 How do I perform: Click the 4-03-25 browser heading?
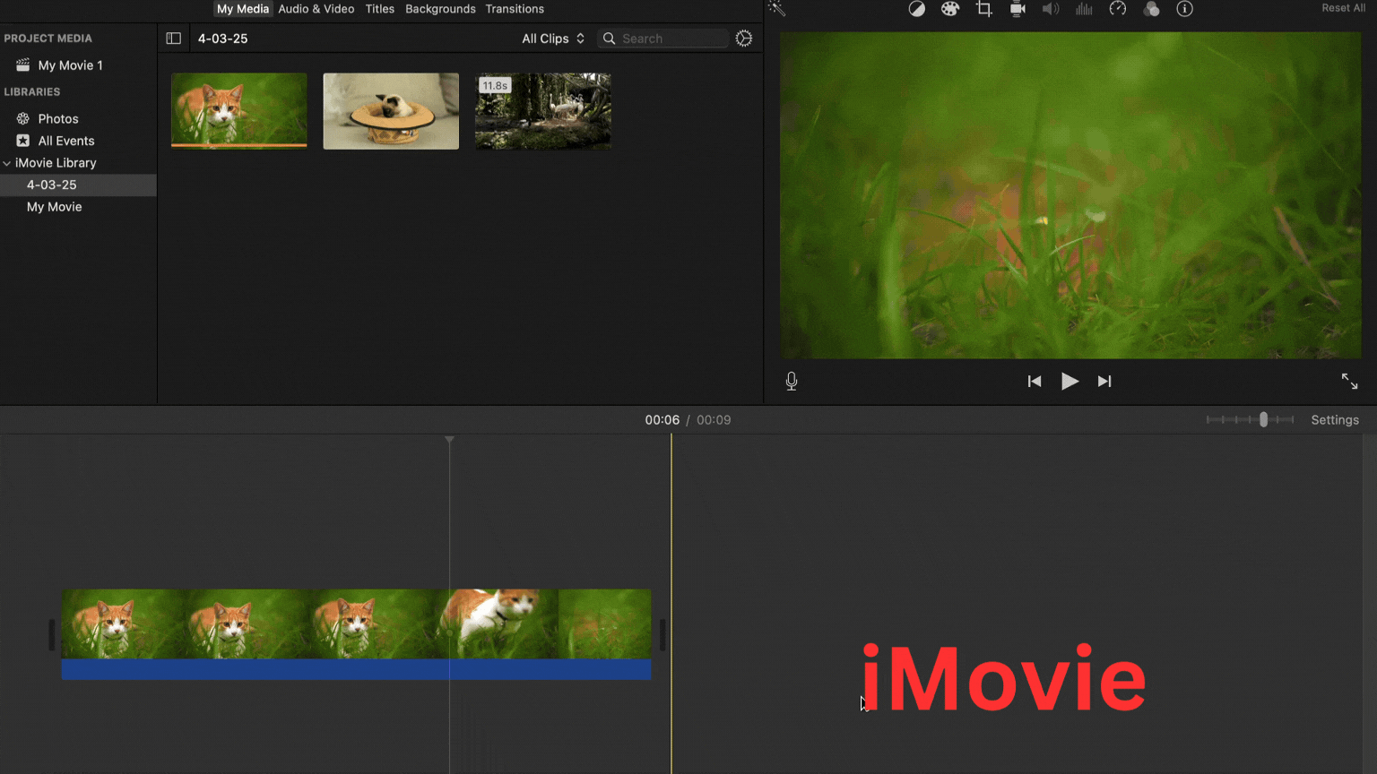(222, 39)
